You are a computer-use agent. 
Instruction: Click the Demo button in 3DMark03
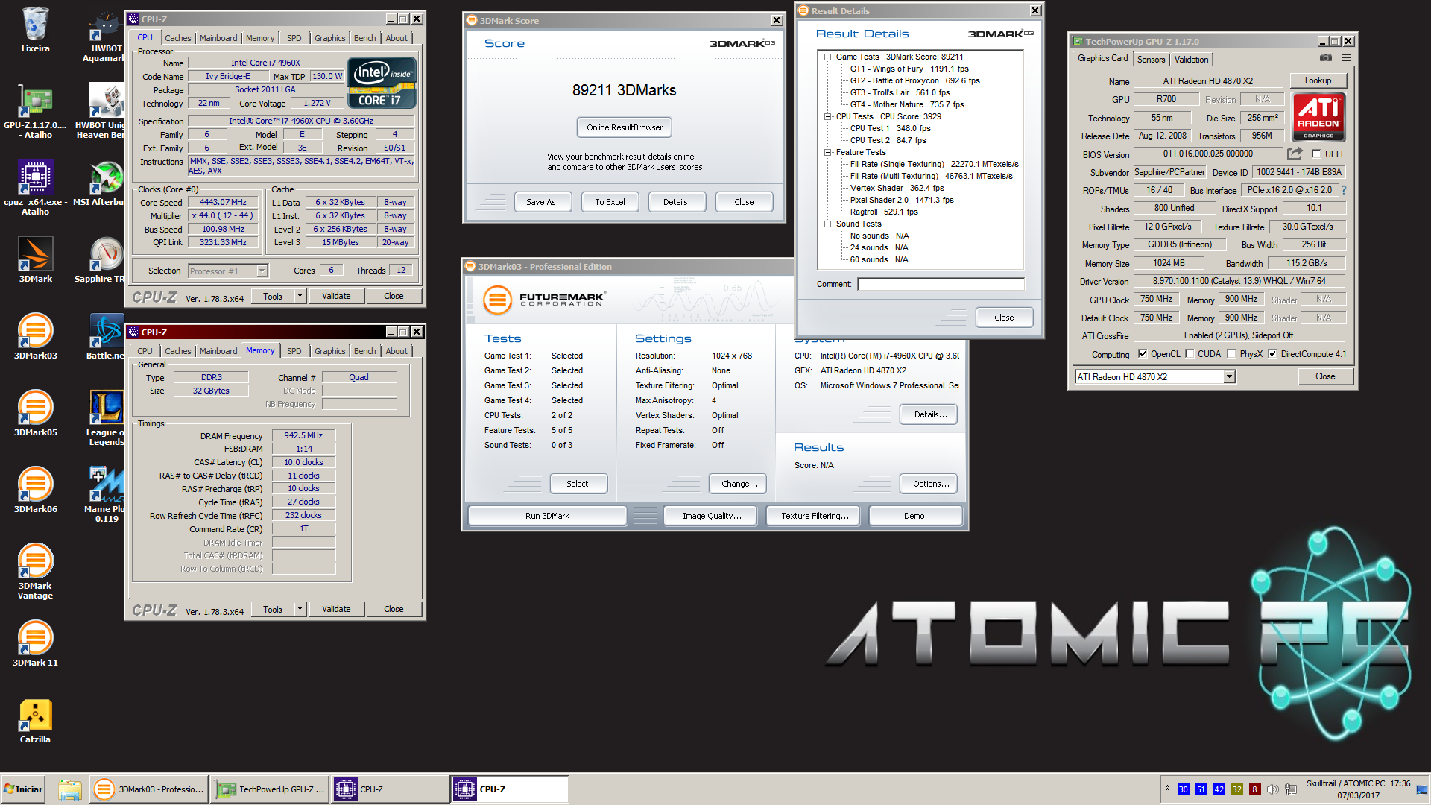pyautogui.click(x=917, y=516)
